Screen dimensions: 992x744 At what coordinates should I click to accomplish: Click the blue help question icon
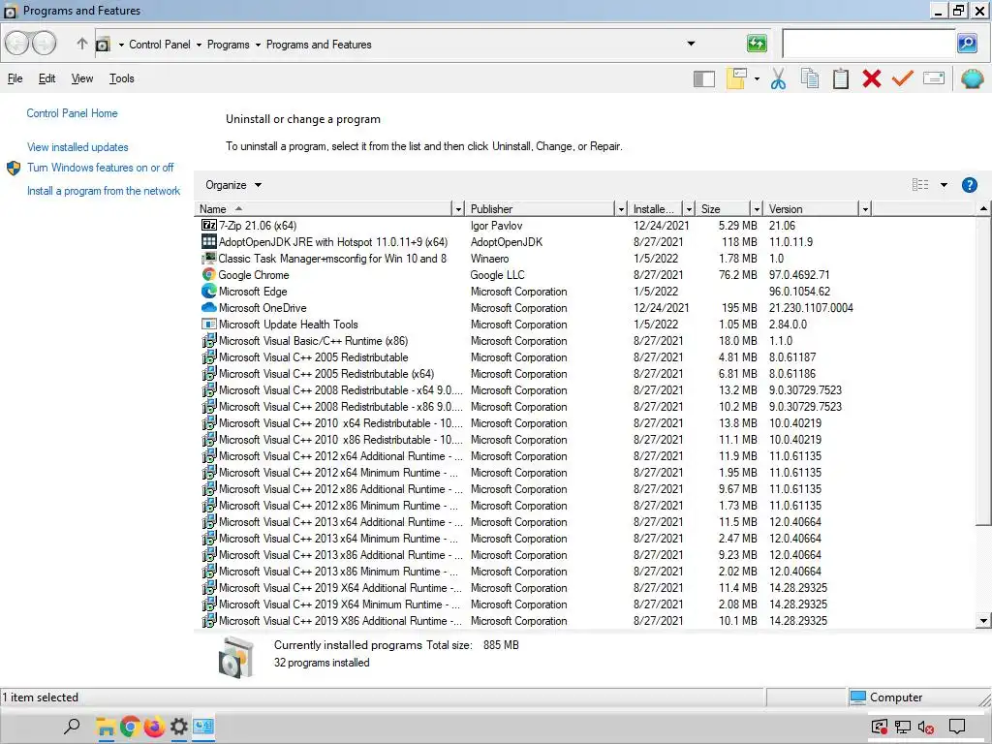[969, 185]
